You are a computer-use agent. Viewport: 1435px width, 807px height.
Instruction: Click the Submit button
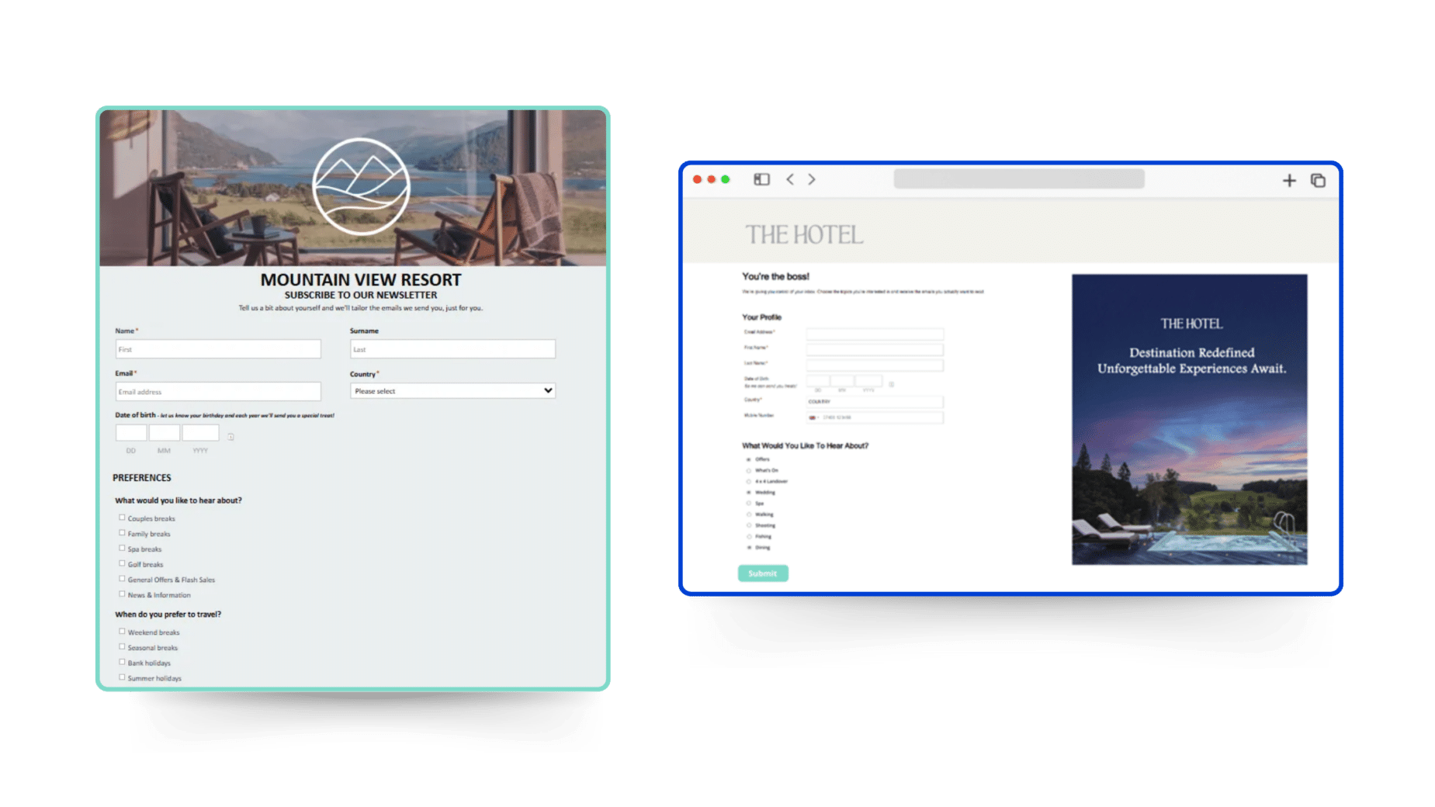click(763, 573)
